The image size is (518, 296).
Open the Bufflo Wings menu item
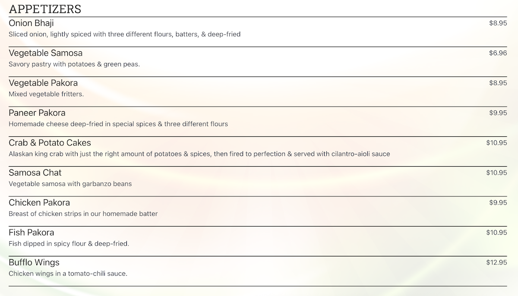click(34, 262)
